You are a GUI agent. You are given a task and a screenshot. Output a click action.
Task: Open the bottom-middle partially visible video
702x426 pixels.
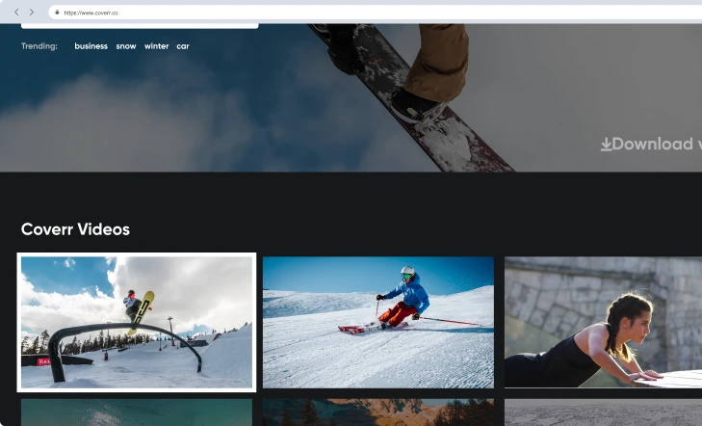click(377, 413)
